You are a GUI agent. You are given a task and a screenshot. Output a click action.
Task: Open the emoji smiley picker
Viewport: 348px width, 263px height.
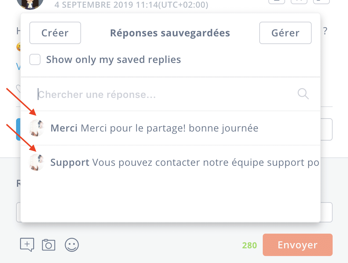click(x=72, y=245)
